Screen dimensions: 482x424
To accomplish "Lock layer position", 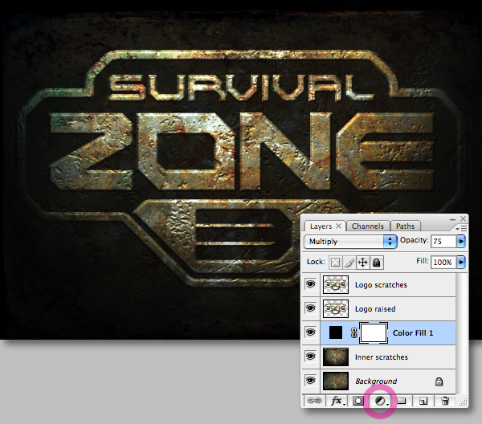I will 363,263.
